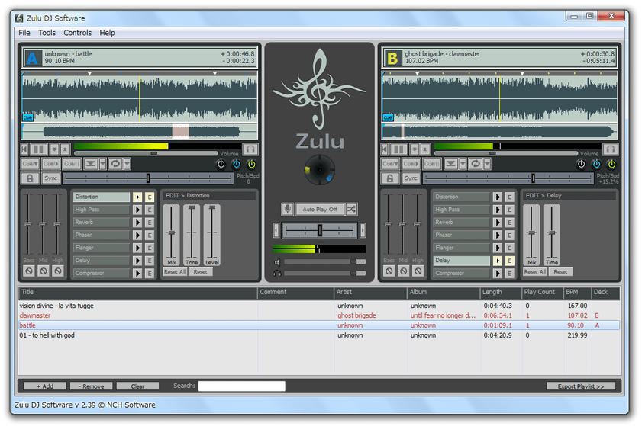Adjust the master speaker volume slider
The image size is (642, 426).
tap(325, 261)
